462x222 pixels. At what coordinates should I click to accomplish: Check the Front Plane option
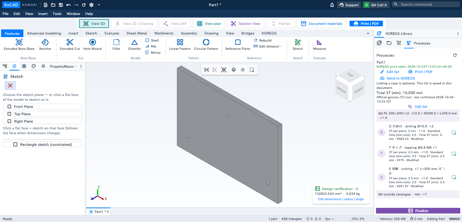[42, 106]
